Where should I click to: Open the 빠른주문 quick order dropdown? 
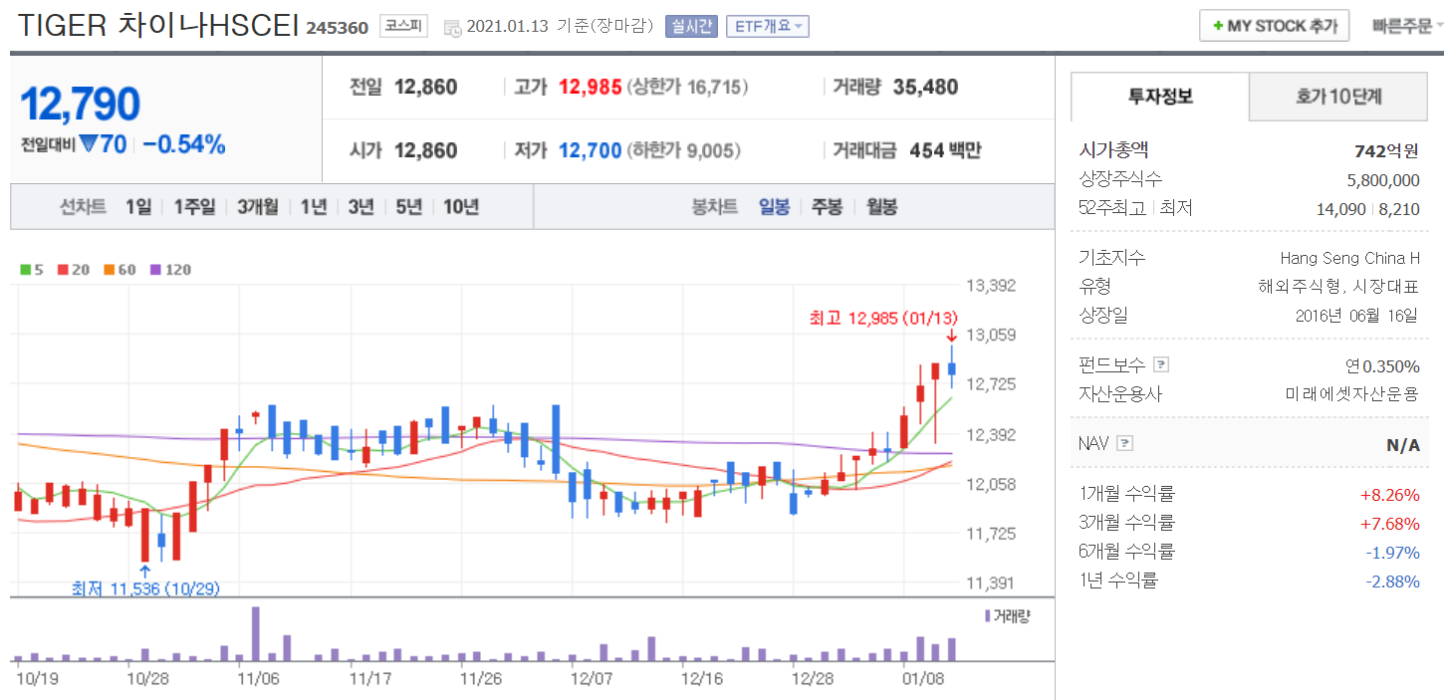[x=1407, y=26]
